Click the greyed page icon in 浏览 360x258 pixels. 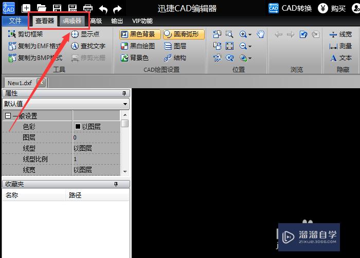[316, 34]
